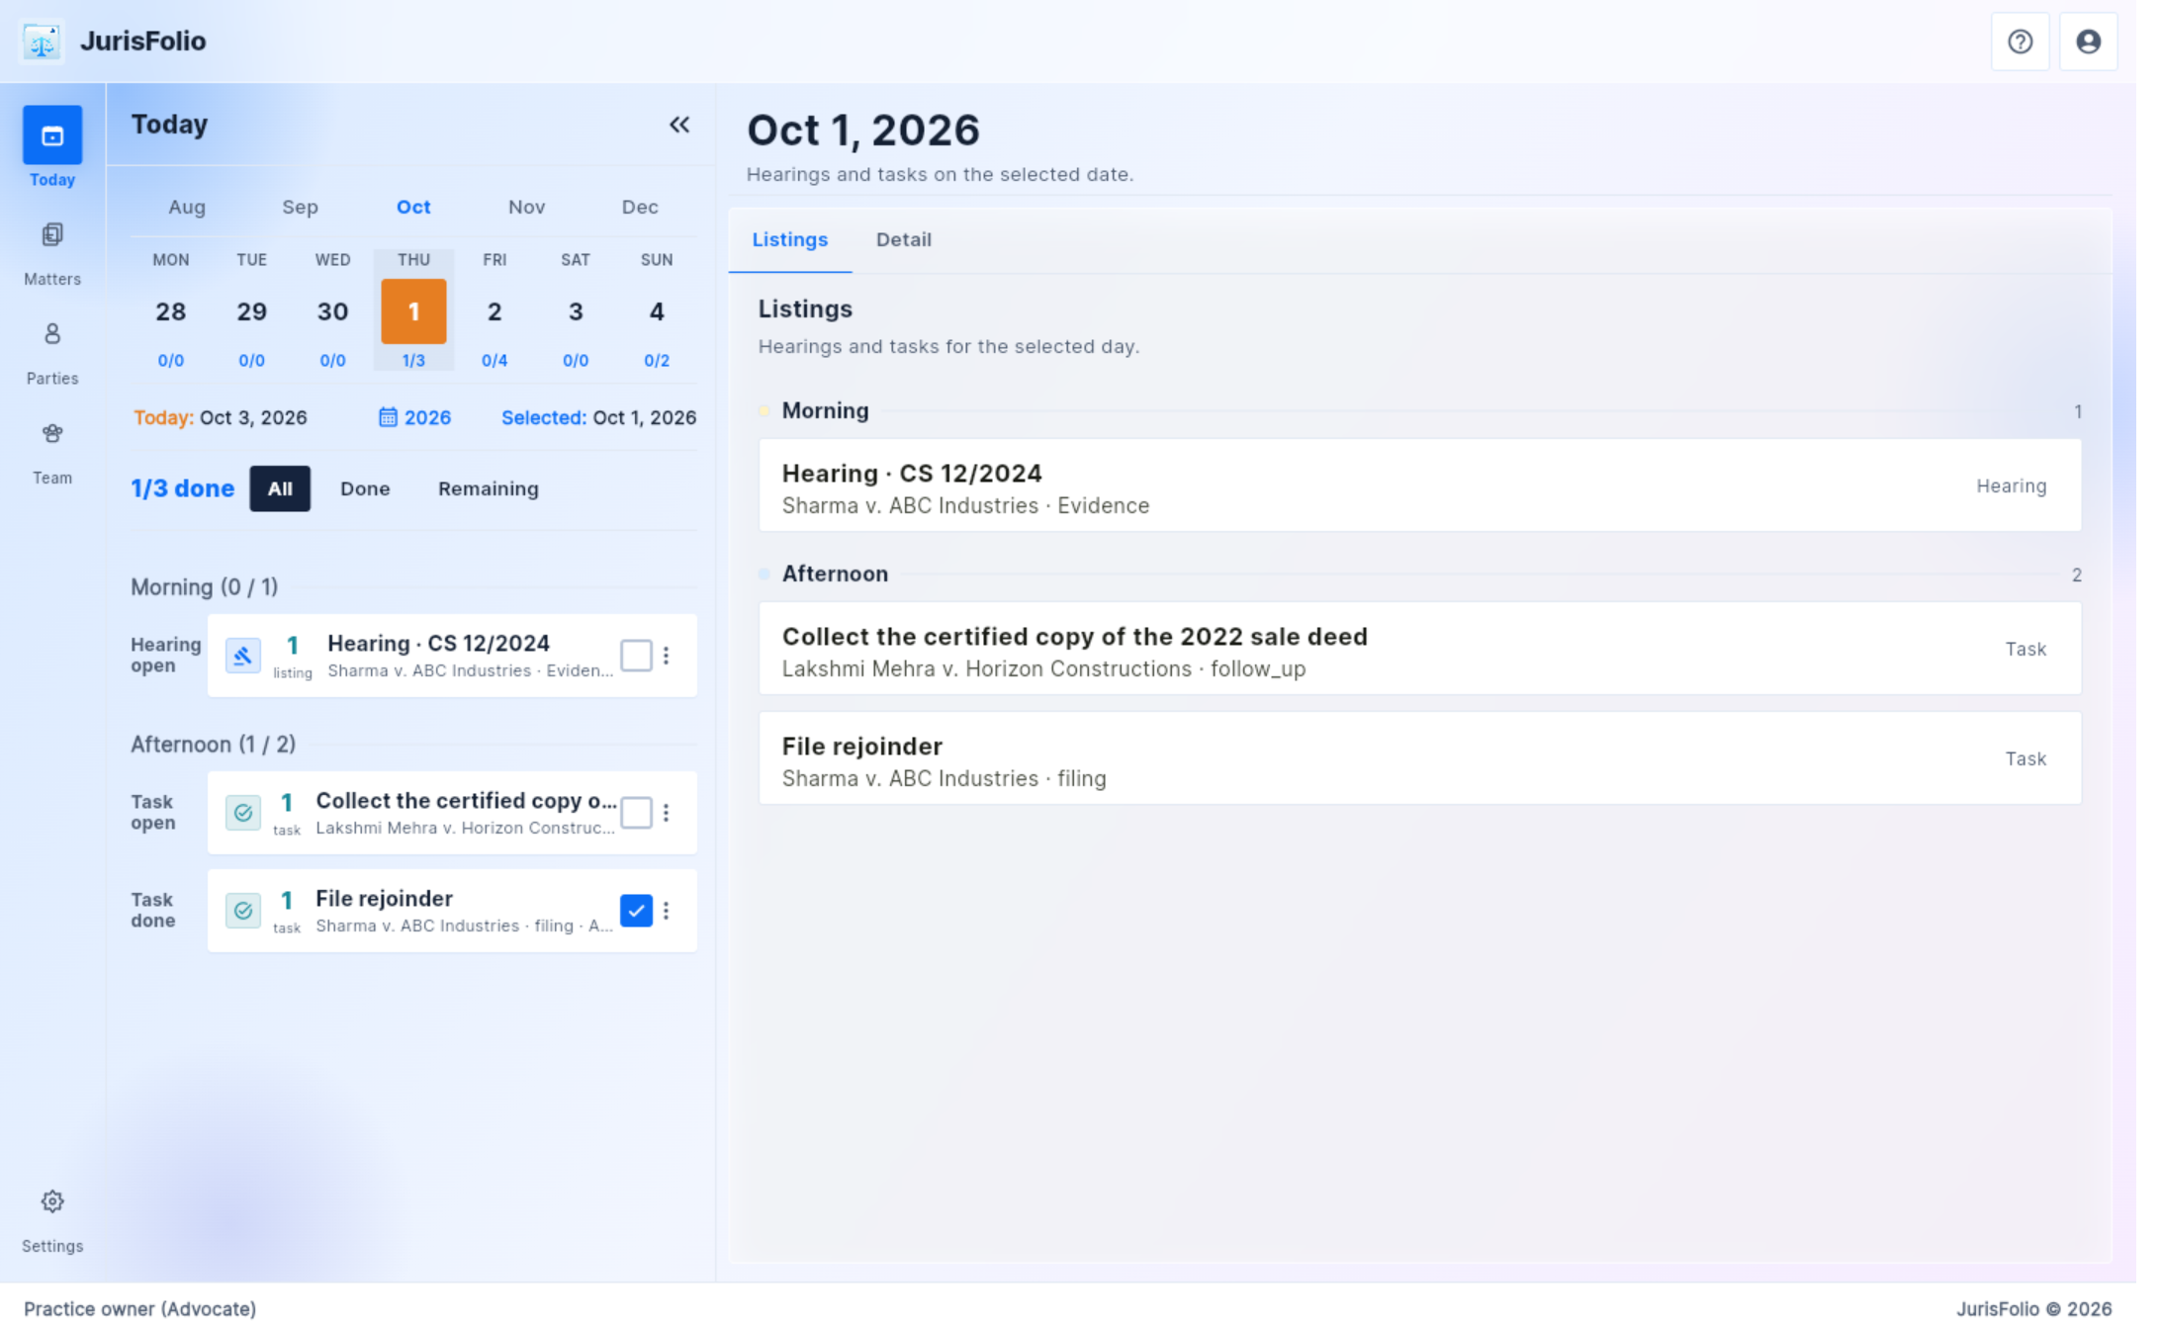This screenshot has width=2162, height=1325.
Task: Click the JurisFolio scales logo
Action: pyautogui.click(x=42, y=42)
